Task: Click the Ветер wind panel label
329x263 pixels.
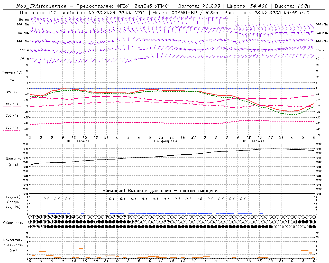Action: pos(24,20)
